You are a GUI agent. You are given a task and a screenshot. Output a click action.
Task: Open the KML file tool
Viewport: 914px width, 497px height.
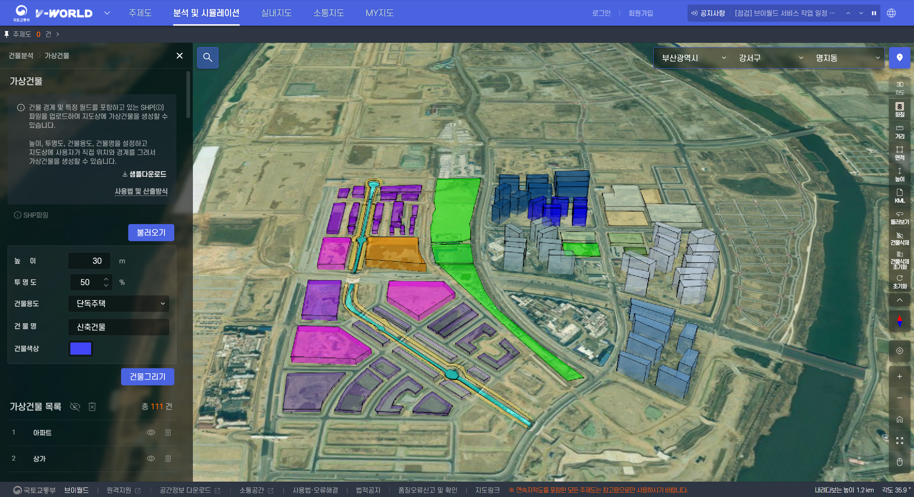point(899,196)
